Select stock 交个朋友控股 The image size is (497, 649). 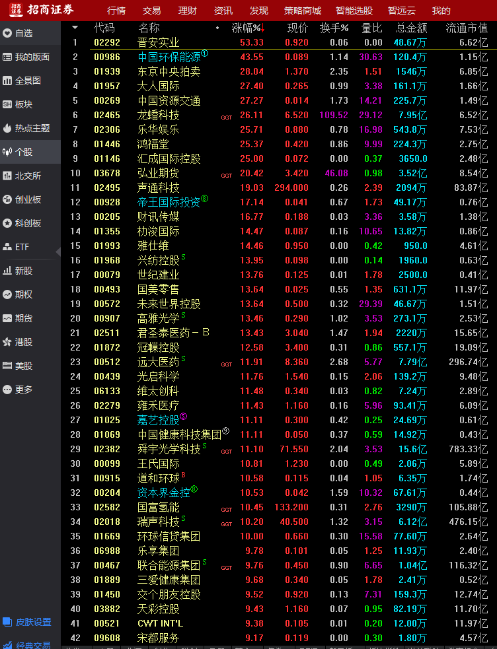[169, 594]
